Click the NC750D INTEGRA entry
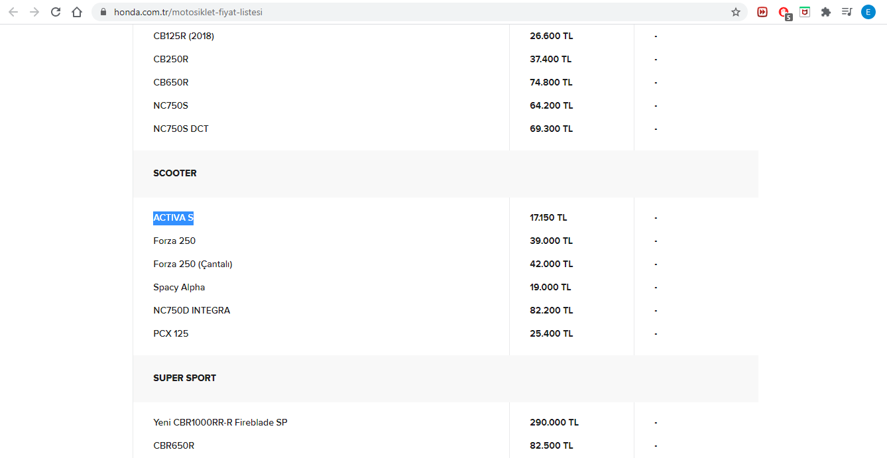 [192, 310]
